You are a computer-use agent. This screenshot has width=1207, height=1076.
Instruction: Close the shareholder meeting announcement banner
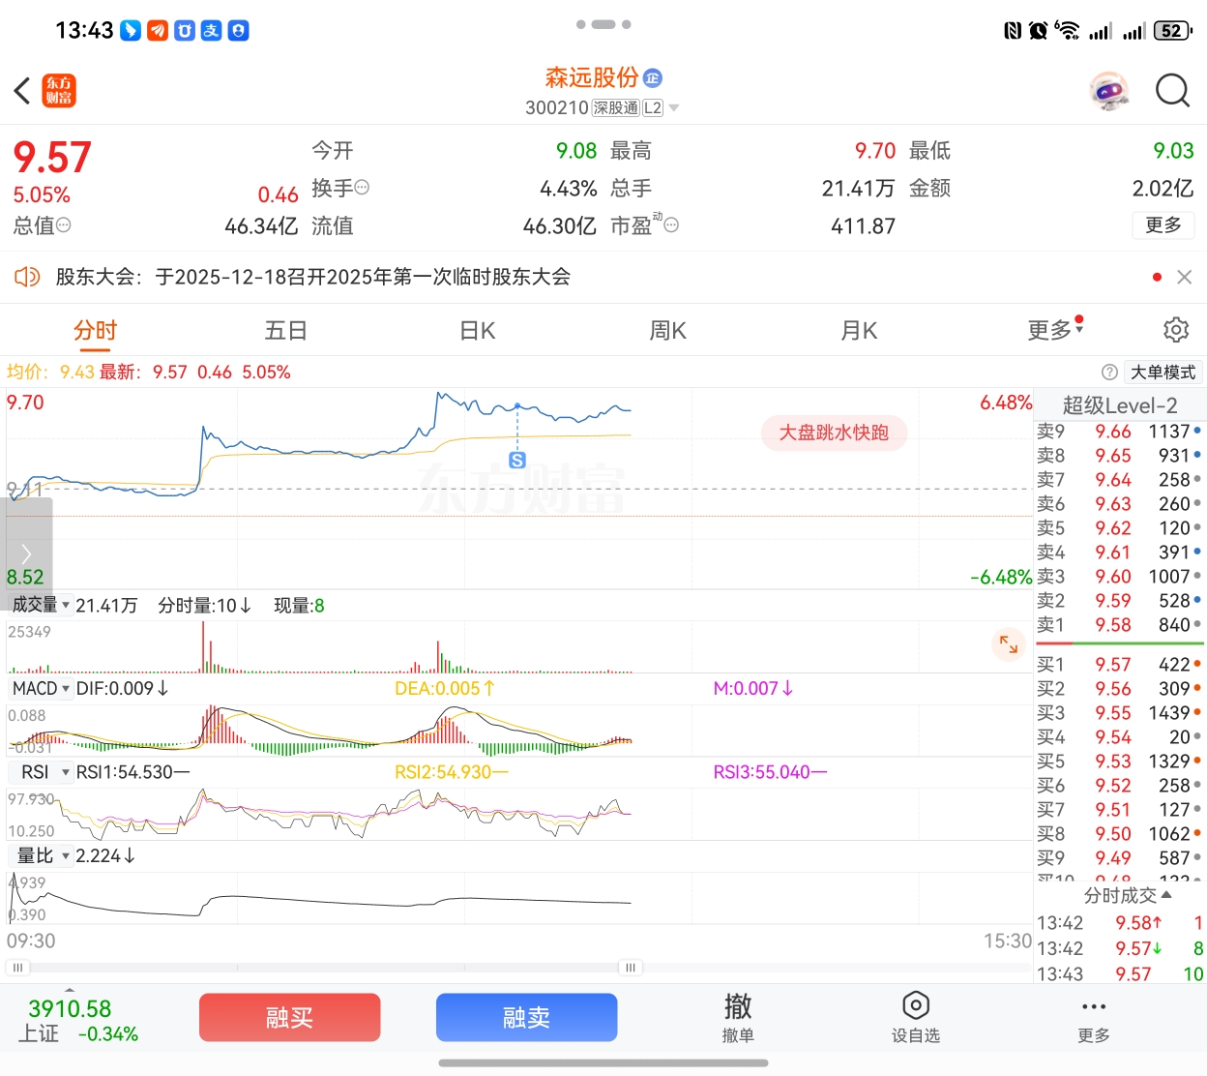point(1184,277)
